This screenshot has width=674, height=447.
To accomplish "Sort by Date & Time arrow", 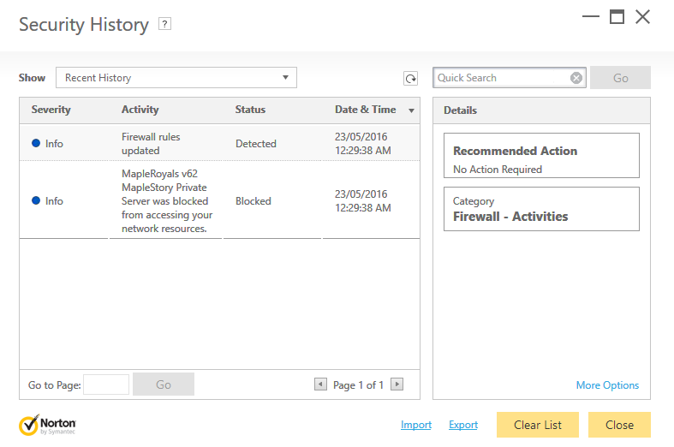I will (411, 110).
